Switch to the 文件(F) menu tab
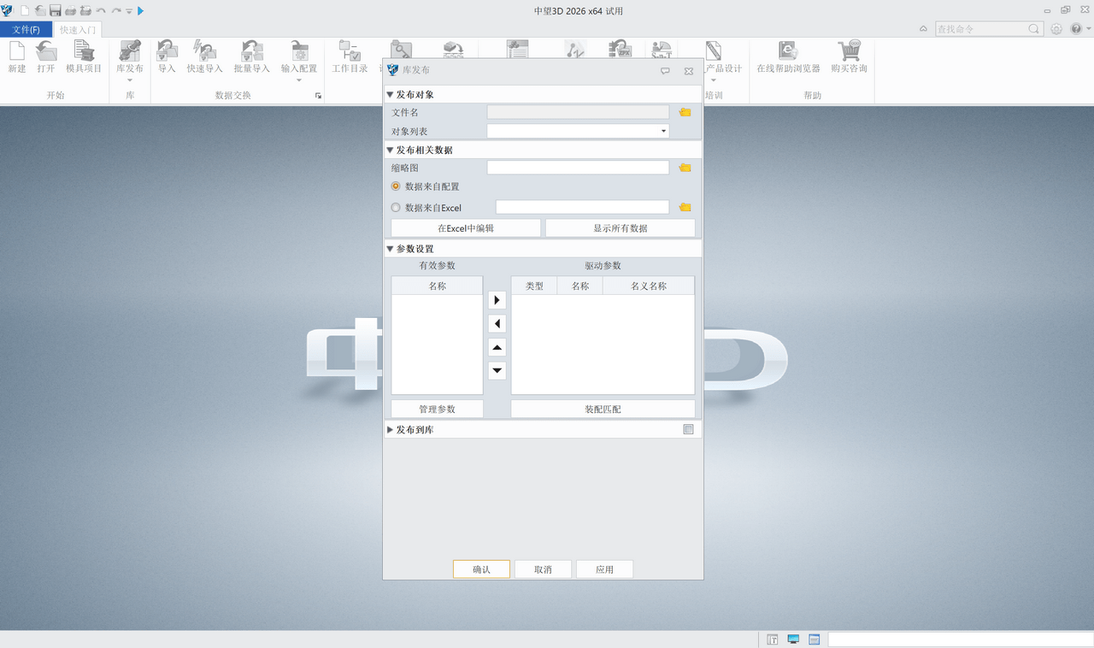1094x648 pixels. click(26, 28)
